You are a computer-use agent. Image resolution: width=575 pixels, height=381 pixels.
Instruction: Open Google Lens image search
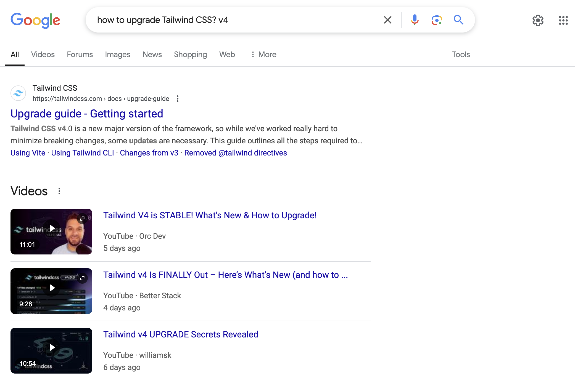(437, 20)
